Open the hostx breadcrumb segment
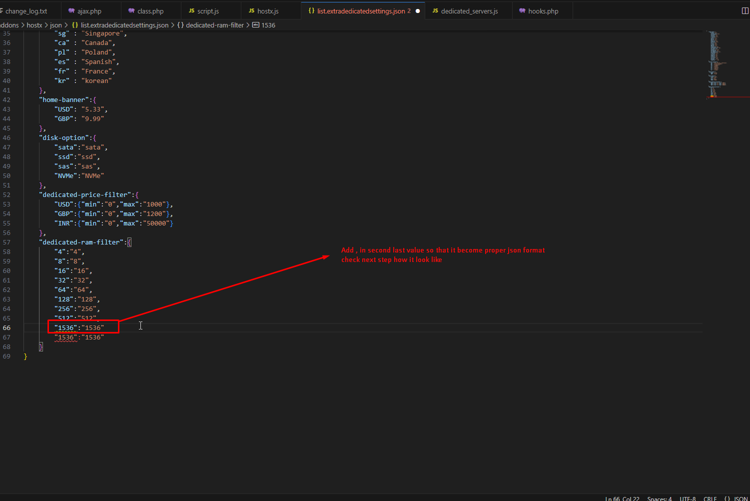 (34, 25)
